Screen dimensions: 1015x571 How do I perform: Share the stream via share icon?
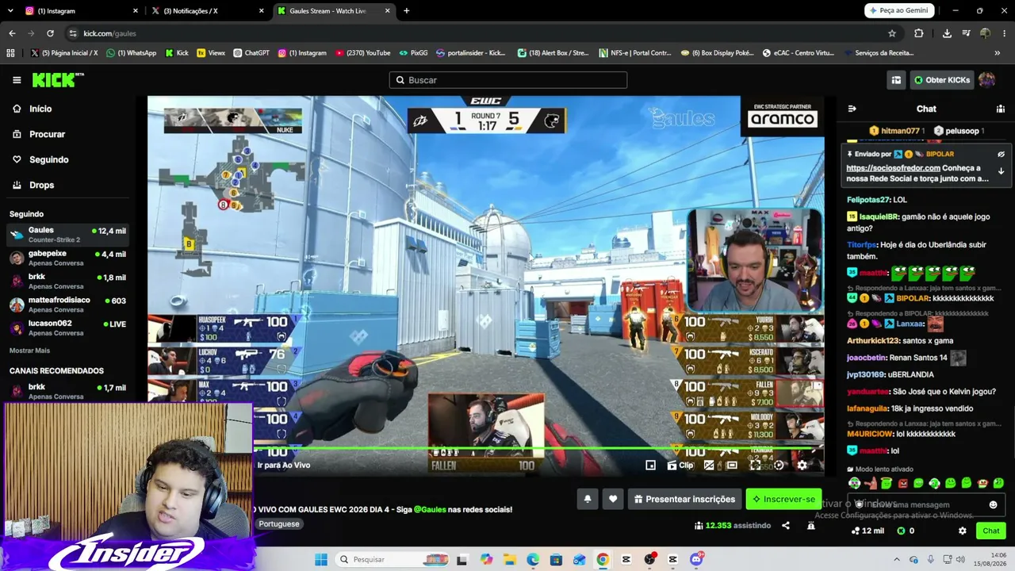click(786, 525)
